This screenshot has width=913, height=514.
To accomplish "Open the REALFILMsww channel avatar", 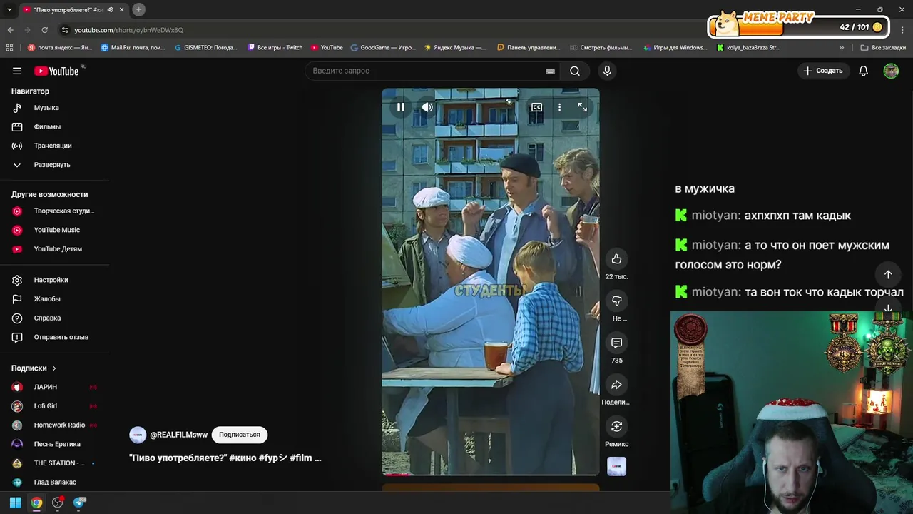I will pyautogui.click(x=138, y=435).
